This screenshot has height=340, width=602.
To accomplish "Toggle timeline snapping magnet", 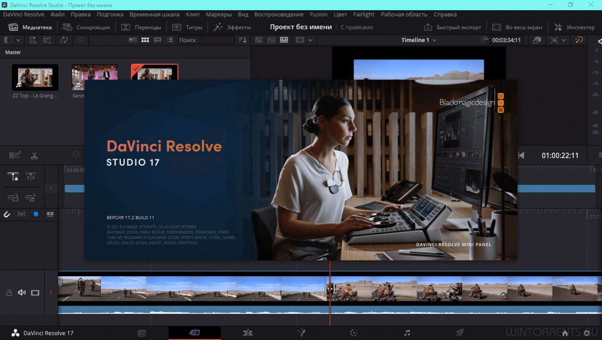I will pos(7,214).
